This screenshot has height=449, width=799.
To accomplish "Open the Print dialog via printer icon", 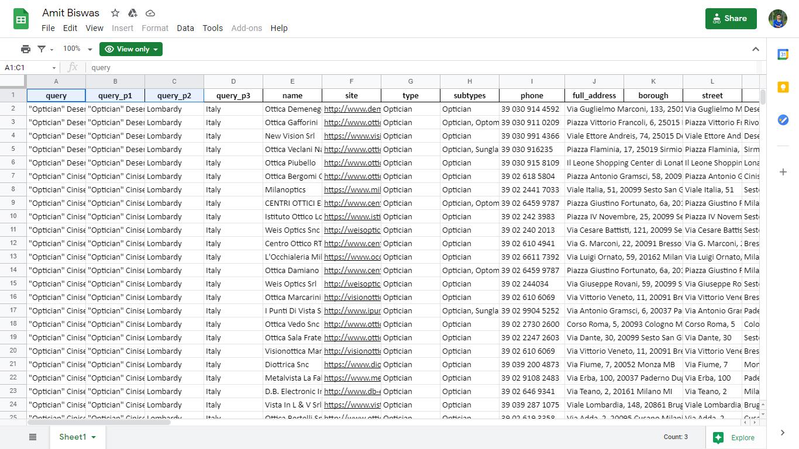I will click(26, 49).
